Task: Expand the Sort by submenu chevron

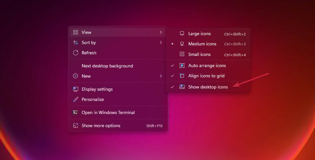Action: pos(161,42)
